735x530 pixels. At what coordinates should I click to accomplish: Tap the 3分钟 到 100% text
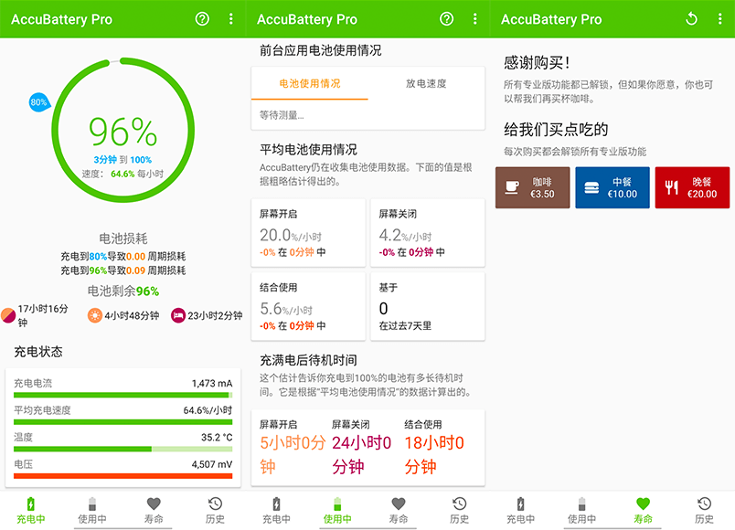122,160
